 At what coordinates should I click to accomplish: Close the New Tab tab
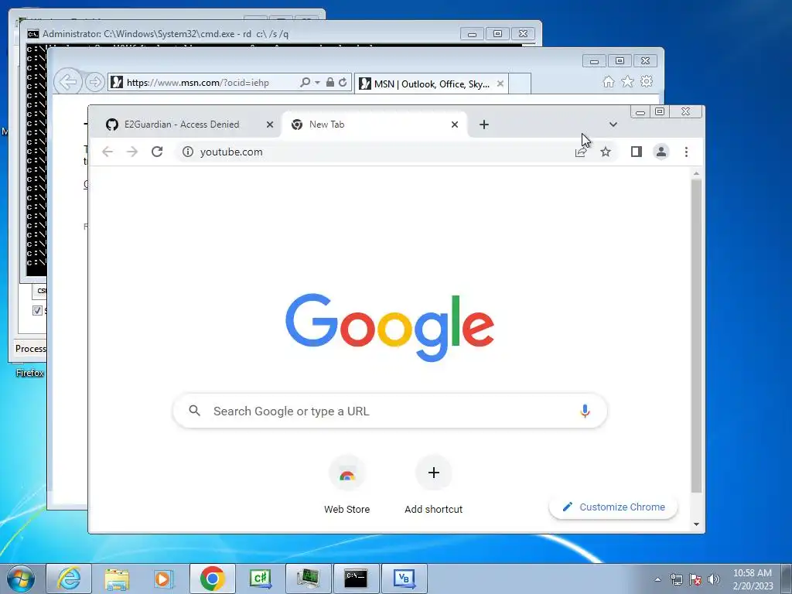pos(455,125)
